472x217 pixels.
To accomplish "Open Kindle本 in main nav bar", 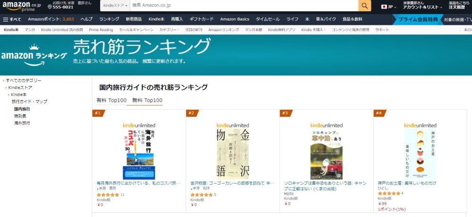I will click(157, 19).
